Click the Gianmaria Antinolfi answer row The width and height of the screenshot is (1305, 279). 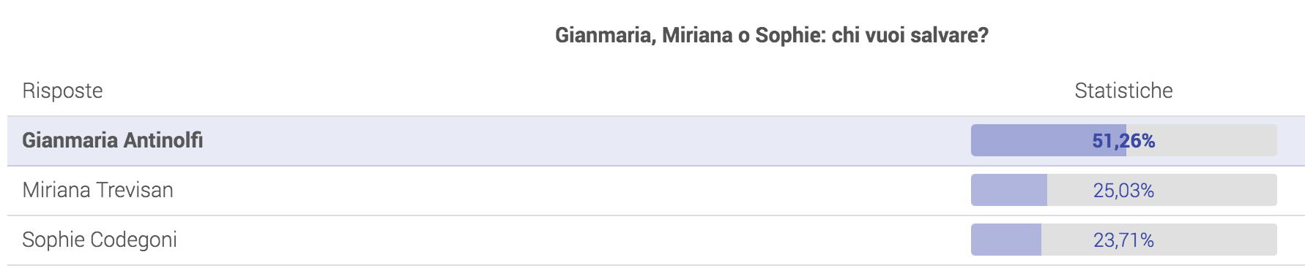(x=656, y=140)
